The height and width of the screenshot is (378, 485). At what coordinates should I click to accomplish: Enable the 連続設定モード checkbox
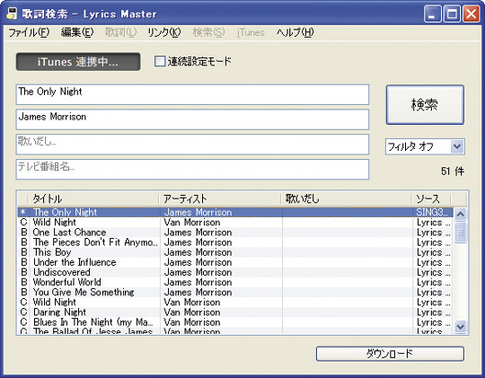click(160, 61)
